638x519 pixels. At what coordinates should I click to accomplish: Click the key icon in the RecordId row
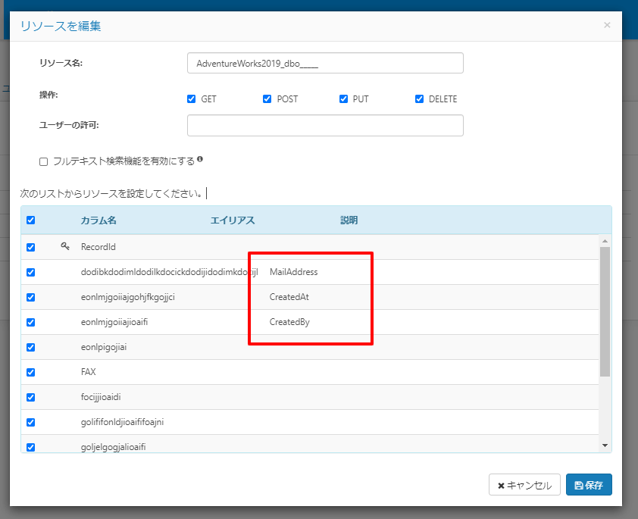[x=65, y=246]
